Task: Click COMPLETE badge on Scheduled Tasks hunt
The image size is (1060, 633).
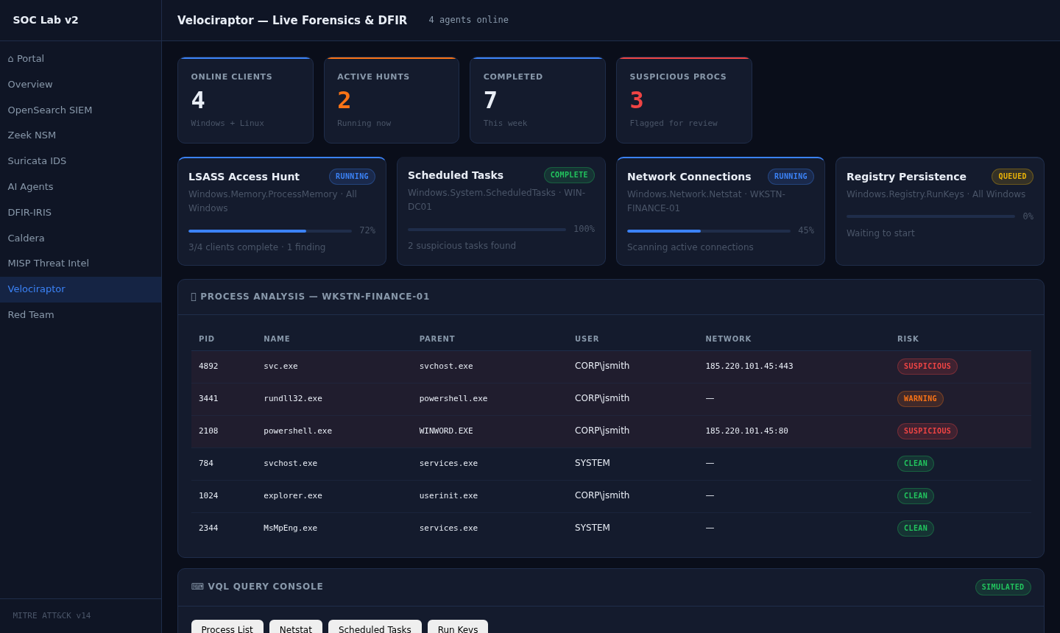Action: click(x=569, y=175)
